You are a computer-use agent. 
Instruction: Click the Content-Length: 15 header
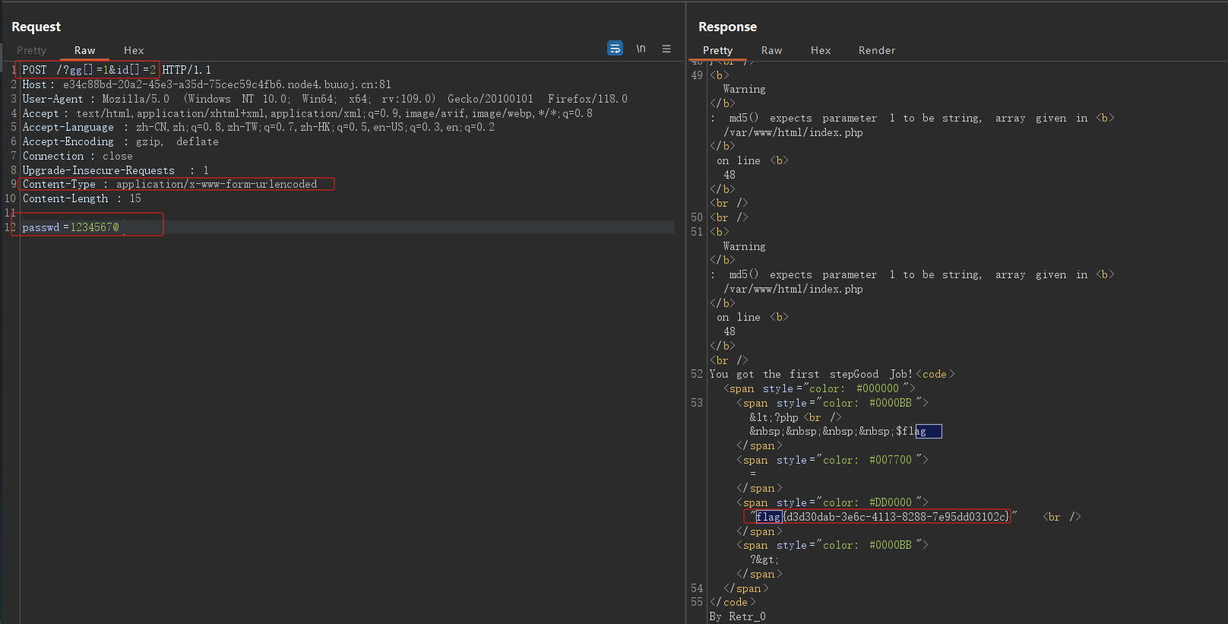click(x=82, y=198)
